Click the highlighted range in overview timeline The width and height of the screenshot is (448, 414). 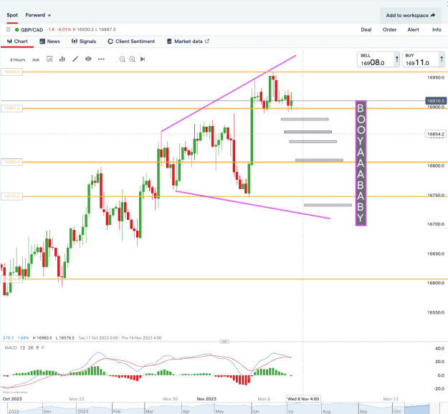coord(417,408)
